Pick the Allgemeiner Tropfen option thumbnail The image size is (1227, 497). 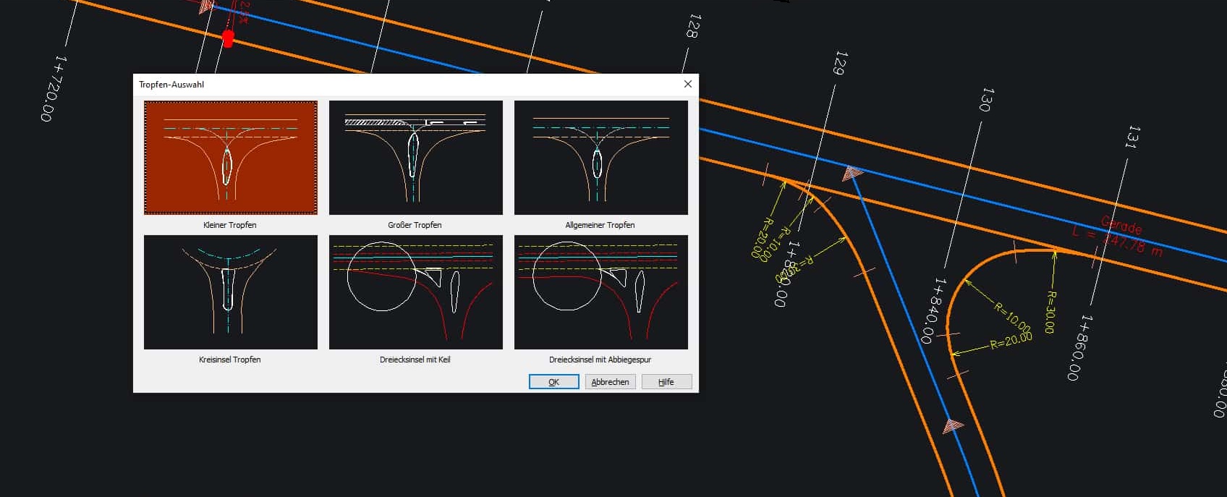[x=600, y=158]
